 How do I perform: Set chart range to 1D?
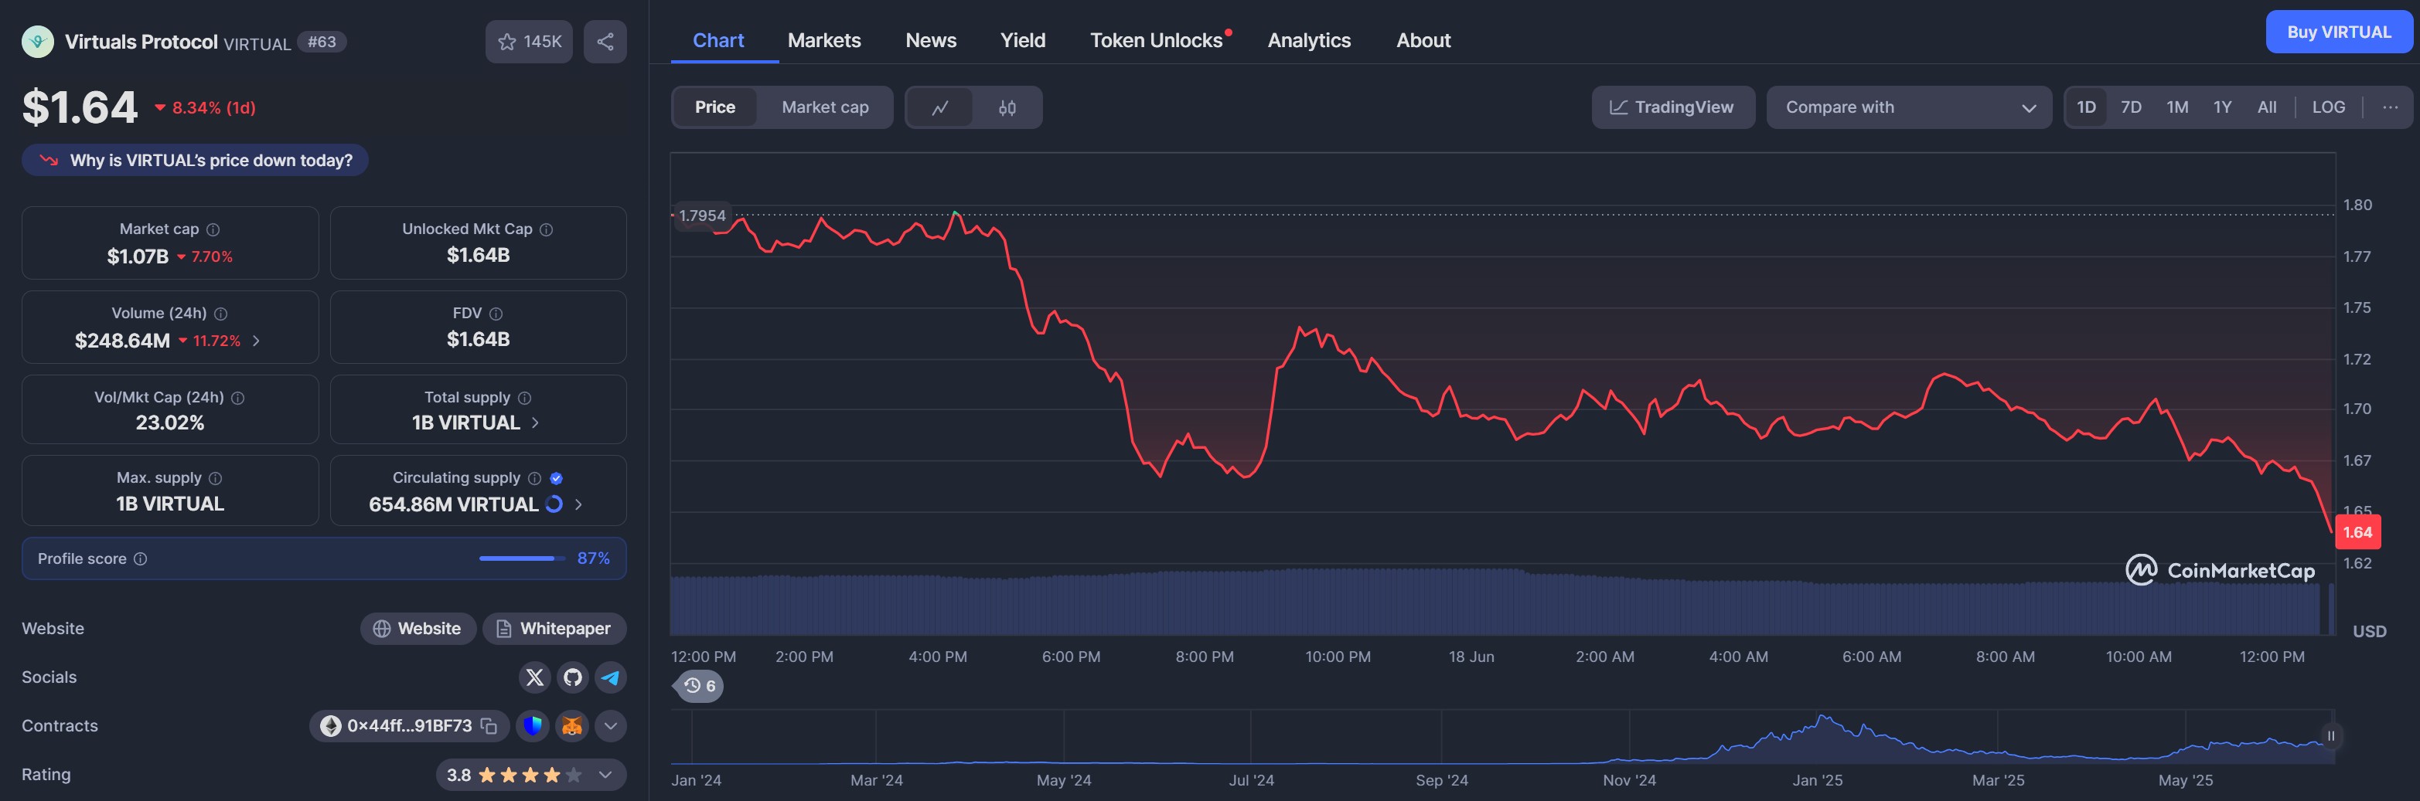(x=2085, y=107)
